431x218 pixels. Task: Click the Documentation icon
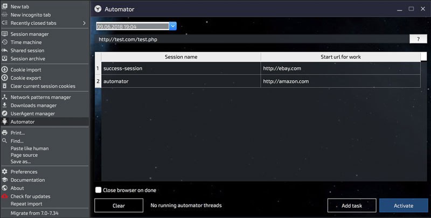click(4, 180)
